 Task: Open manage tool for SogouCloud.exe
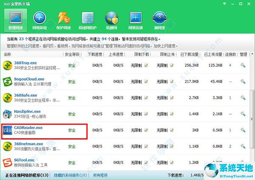(x=243, y=82)
